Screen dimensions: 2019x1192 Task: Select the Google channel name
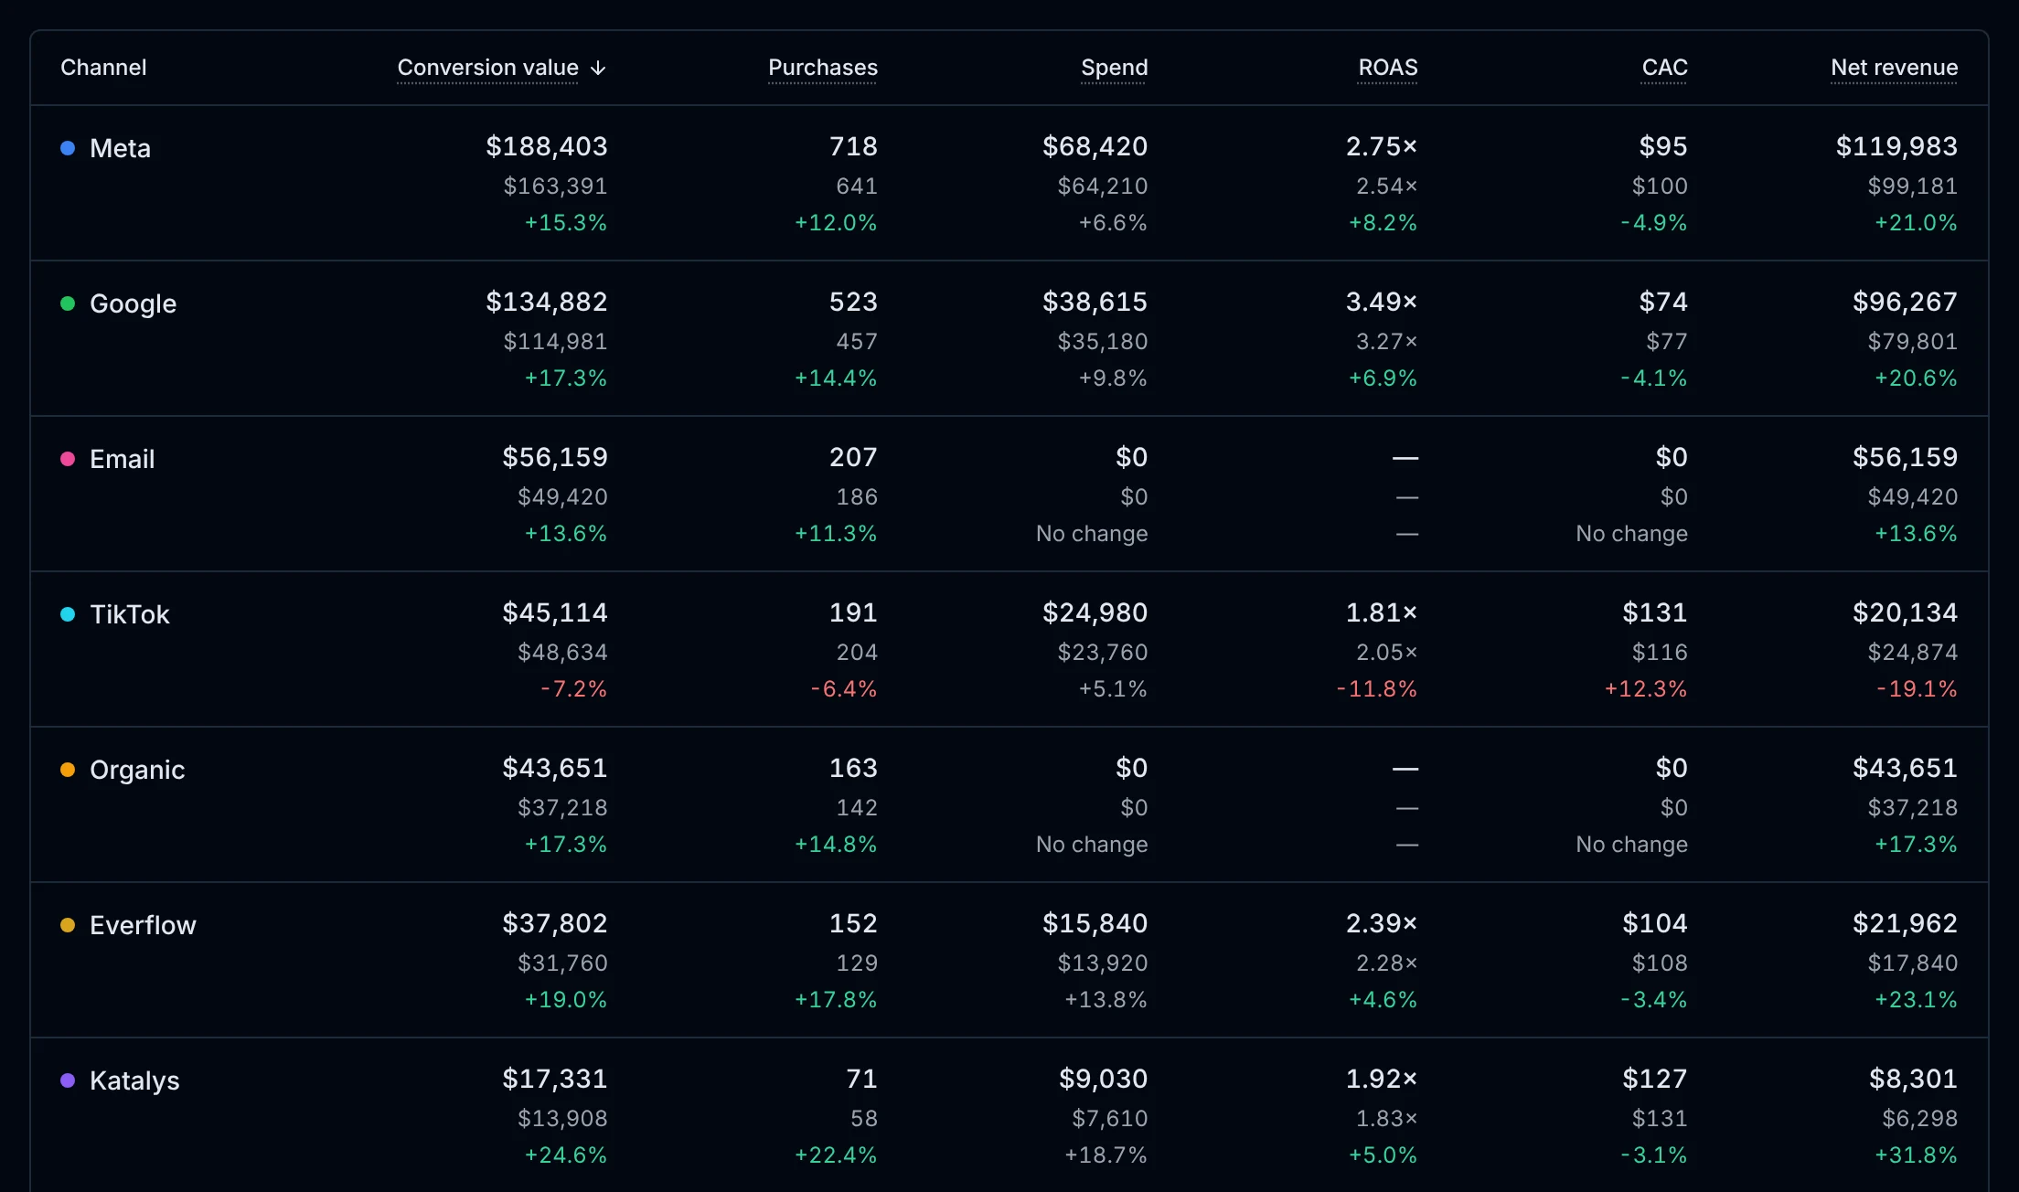tap(133, 304)
